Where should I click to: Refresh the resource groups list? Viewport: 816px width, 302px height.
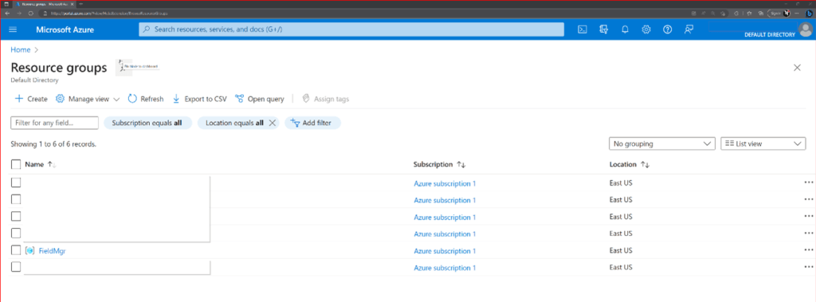pos(146,99)
